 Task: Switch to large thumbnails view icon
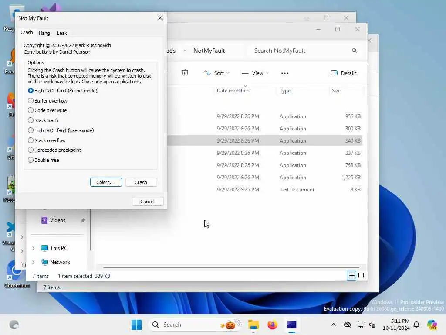361,276
